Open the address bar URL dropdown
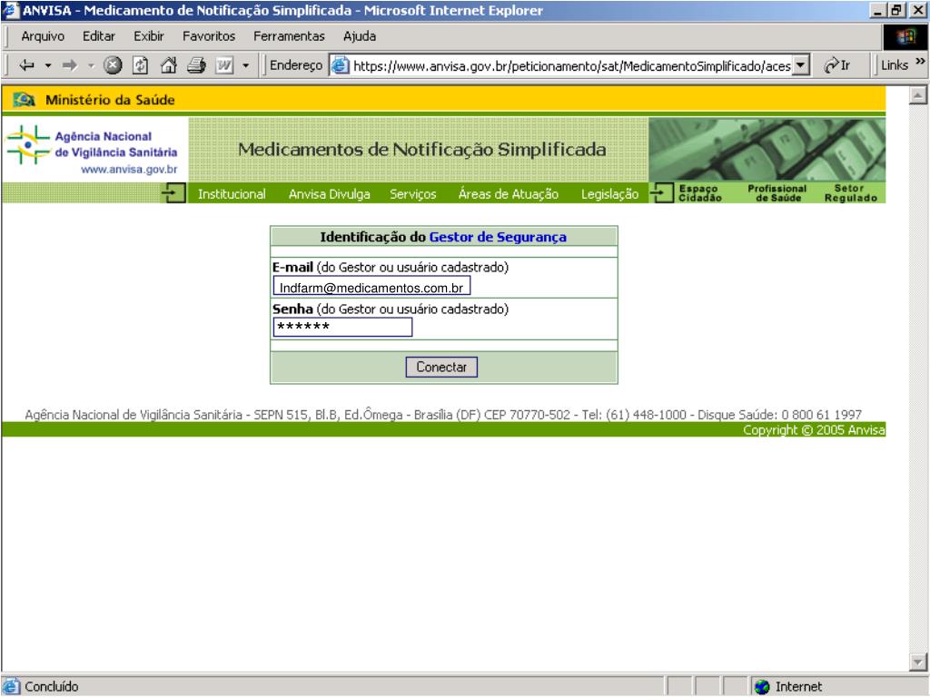The height and width of the screenshot is (697, 930). click(801, 65)
